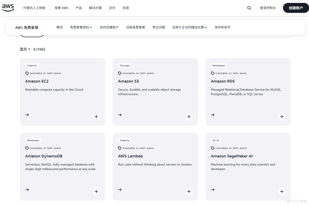Click the plus icon on the Amazon RDS card
This screenshot has height=205, width=309.
click(282, 116)
